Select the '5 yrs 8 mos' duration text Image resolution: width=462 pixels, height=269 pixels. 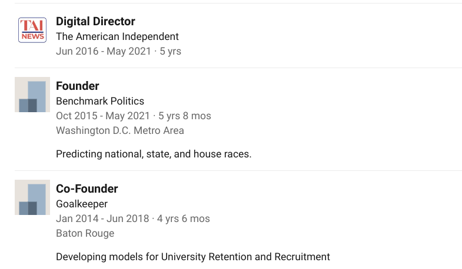click(185, 116)
